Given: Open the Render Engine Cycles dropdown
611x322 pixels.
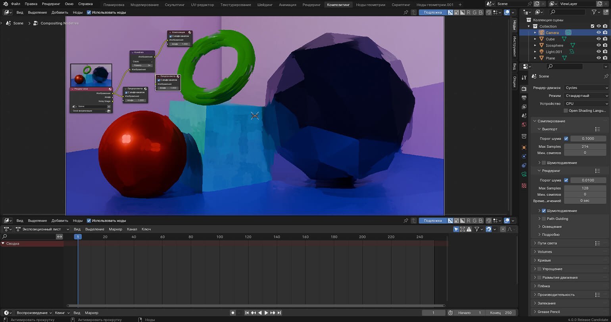Looking at the screenshot, I should click(x=586, y=88).
